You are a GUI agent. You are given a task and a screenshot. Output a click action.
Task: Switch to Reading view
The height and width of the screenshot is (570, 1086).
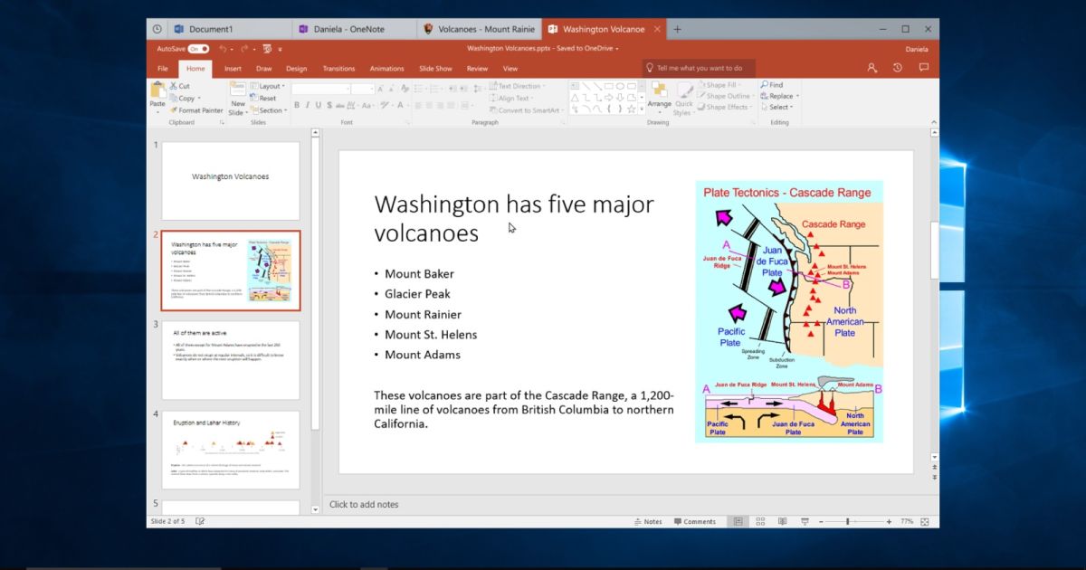782,522
